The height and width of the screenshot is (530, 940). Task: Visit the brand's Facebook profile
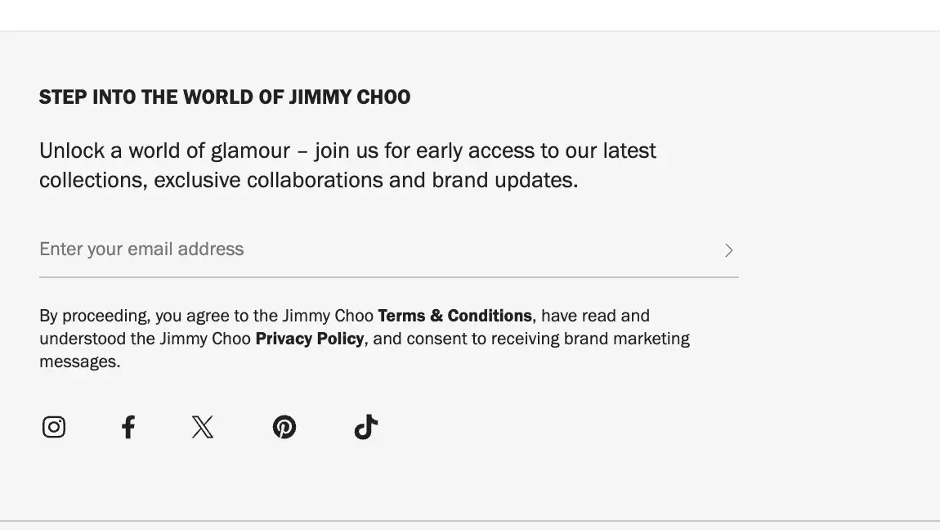[128, 426]
